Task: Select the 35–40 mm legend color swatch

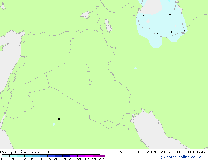Action: click(x=81, y=156)
